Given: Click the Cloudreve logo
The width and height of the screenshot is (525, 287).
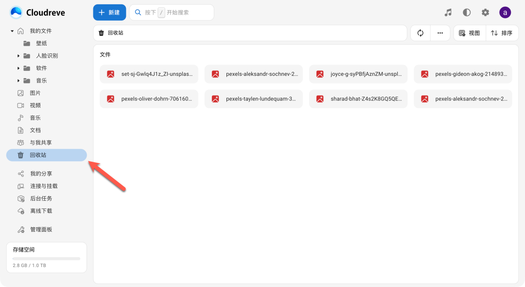Looking at the screenshot, I should (x=37, y=13).
